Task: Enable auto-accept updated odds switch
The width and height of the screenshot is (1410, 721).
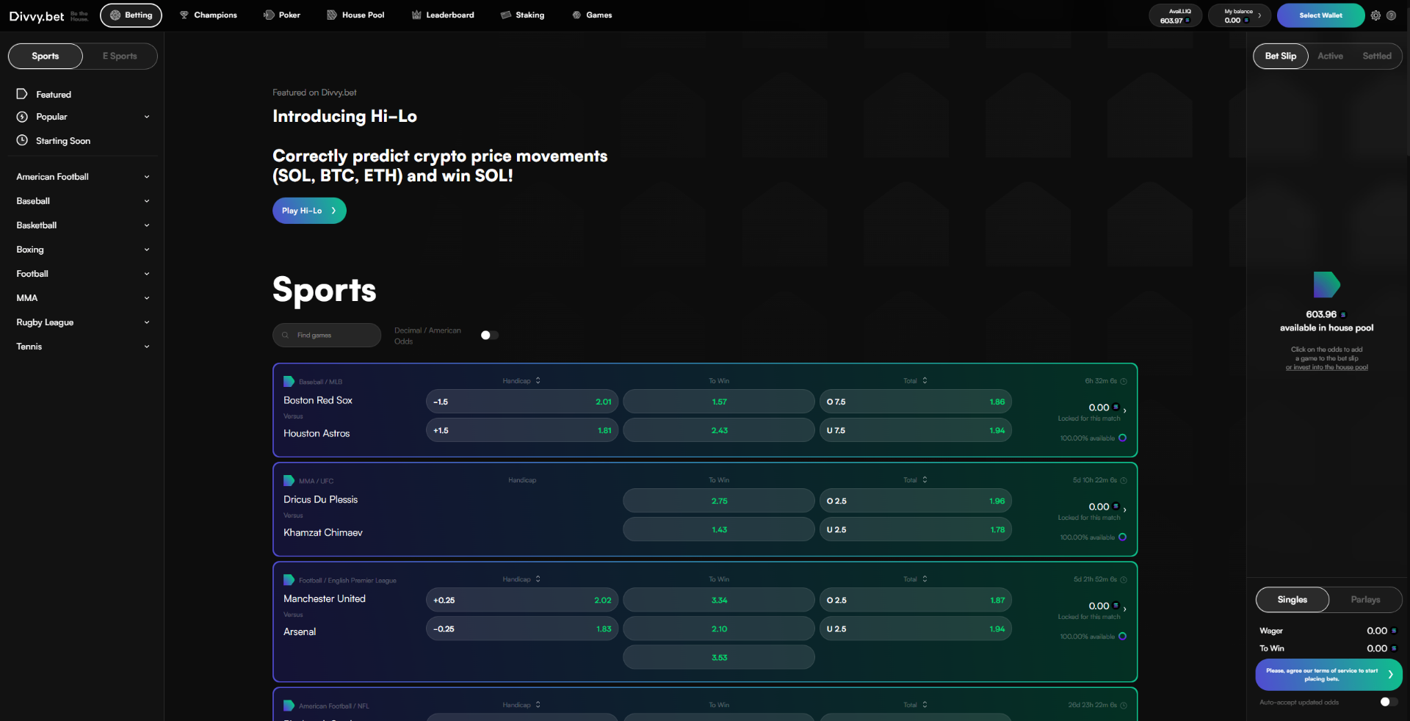Action: [x=1387, y=702]
